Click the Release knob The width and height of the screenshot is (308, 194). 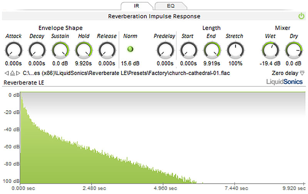[x=107, y=50]
